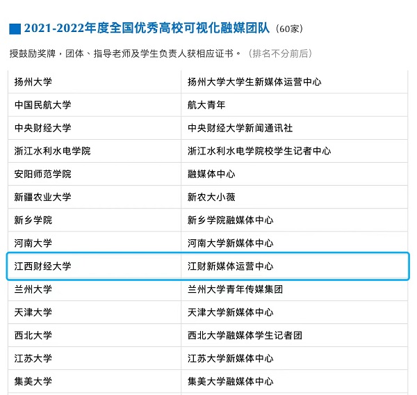The width and height of the screenshot is (417, 395).
Task: Select highlighted 江财新媒体运营中心 team cell
Action: coord(231,266)
